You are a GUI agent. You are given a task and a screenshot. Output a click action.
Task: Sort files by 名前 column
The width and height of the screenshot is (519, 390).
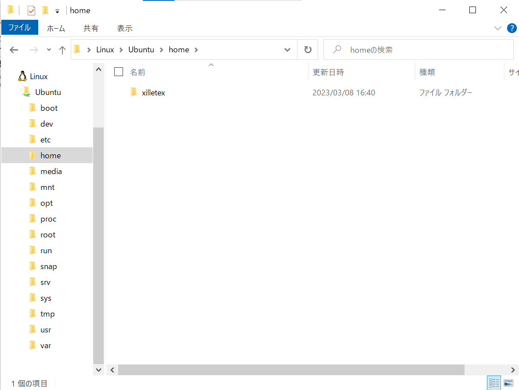click(138, 72)
